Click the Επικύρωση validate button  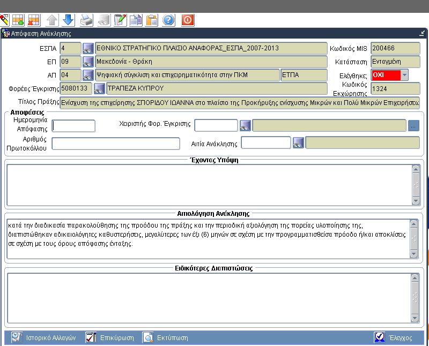point(110,338)
